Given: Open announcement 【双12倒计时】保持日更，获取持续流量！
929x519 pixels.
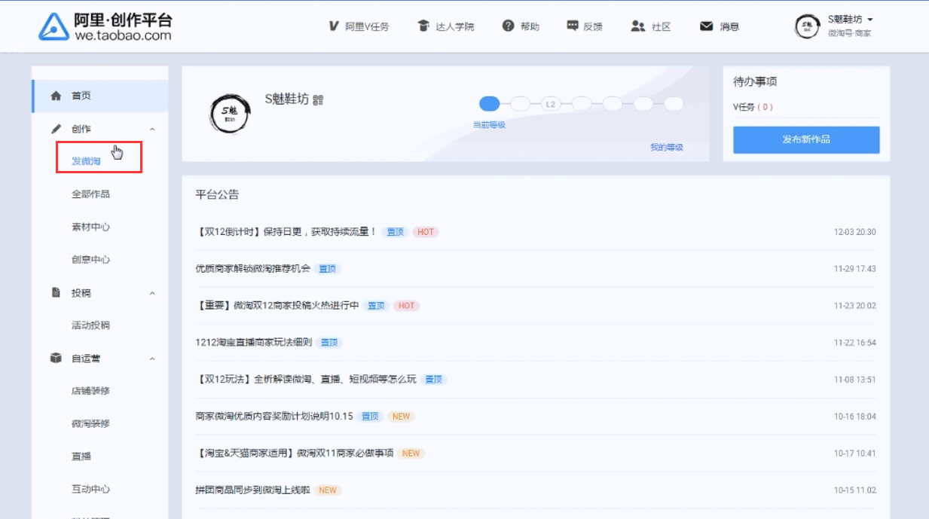Looking at the screenshot, I should coord(286,232).
